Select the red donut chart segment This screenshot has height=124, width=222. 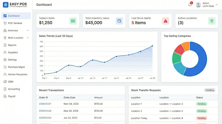pos(180,50)
